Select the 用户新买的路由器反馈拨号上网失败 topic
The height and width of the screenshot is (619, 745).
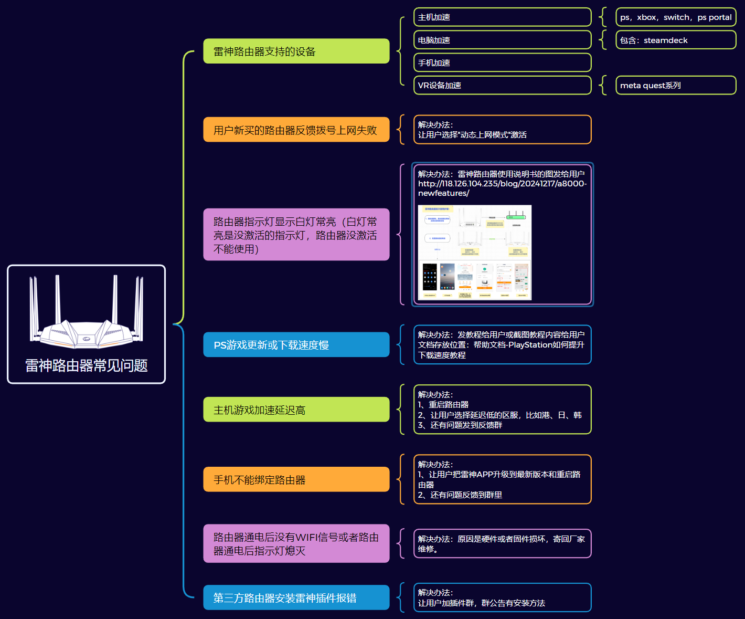point(296,130)
